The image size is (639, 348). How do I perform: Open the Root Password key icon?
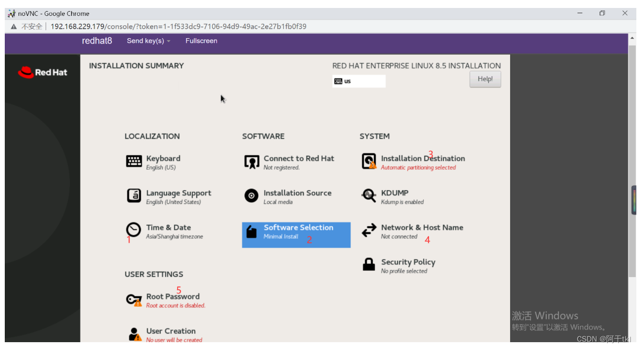tap(134, 300)
